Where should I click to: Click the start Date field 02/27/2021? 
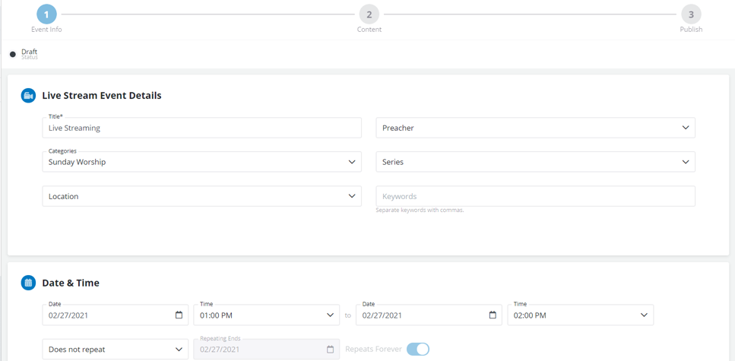106,315
